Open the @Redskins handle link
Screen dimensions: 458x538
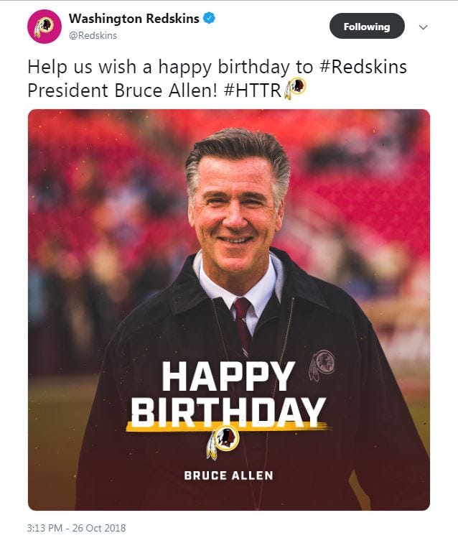tap(93, 34)
